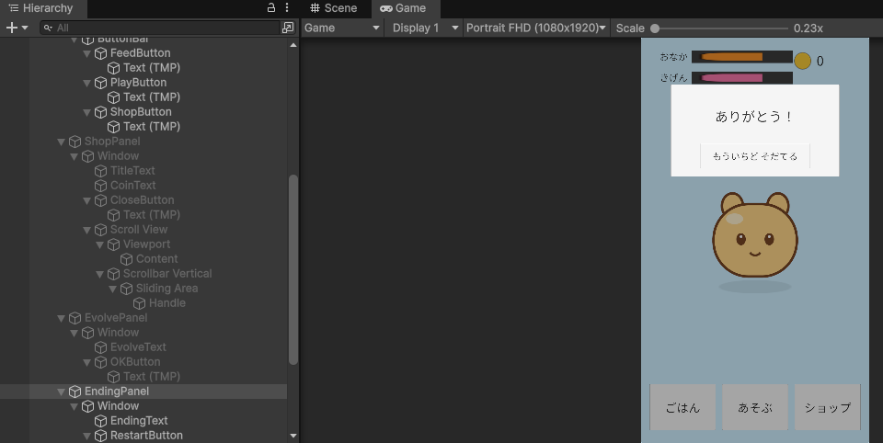The height and width of the screenshot is (443, 883).
Task: Collapse the Scroll View tree node
Action: click(x=86, y=230)
